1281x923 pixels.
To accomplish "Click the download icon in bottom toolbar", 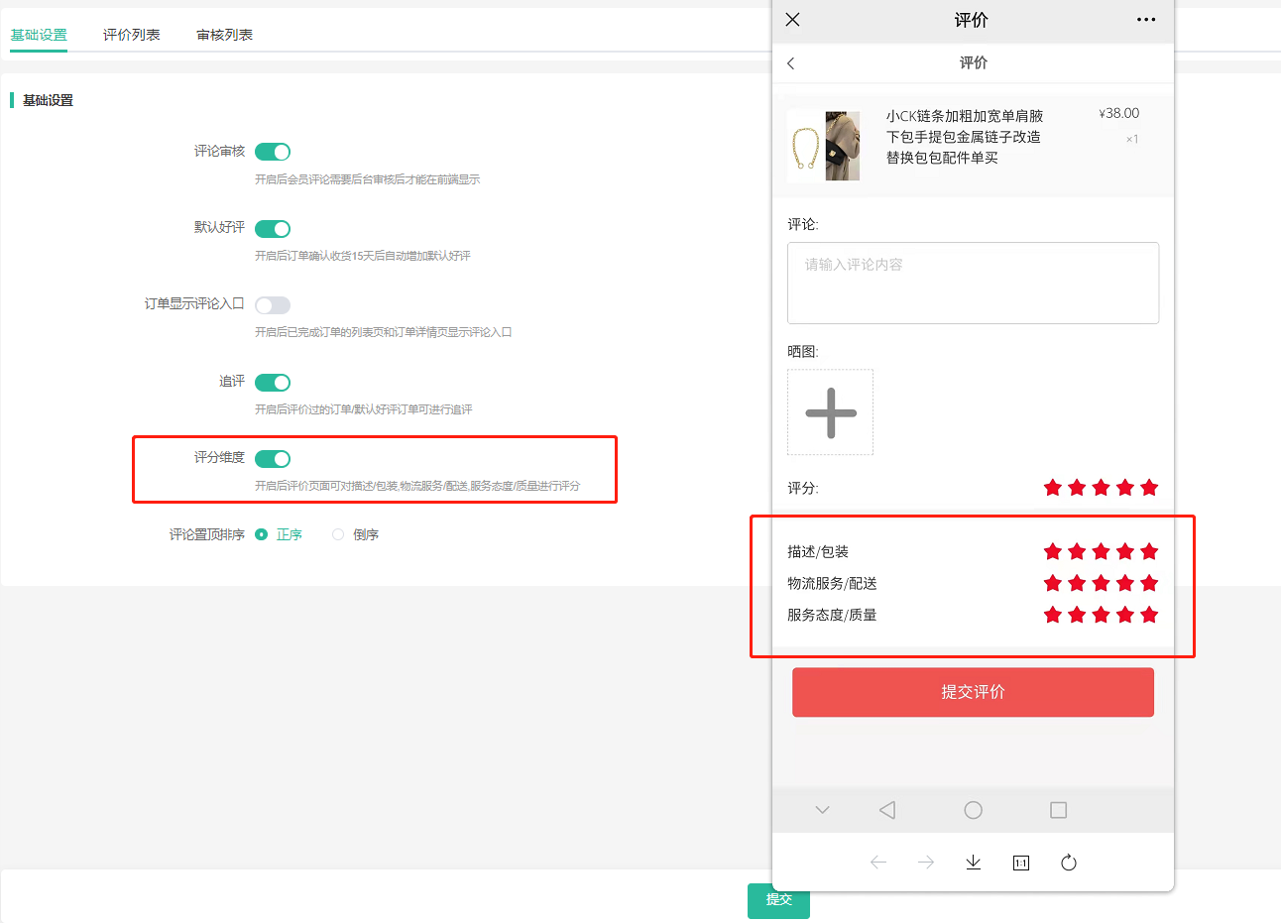I will [x=973, y=863].
